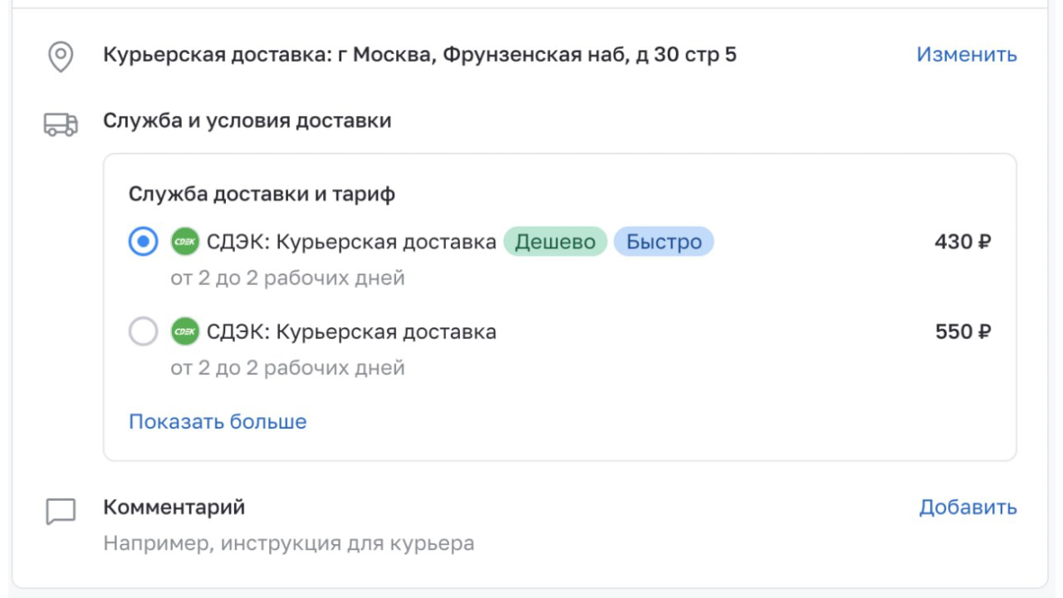1063x598 pixels.
Task: Click the Фрунзенская наб courier address text
Action: tap(419, 56)
